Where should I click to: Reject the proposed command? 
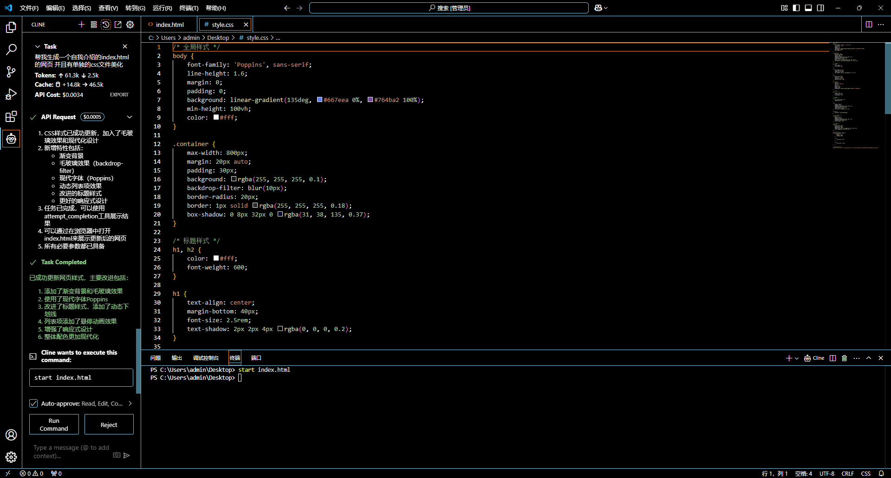coord(109,425)
